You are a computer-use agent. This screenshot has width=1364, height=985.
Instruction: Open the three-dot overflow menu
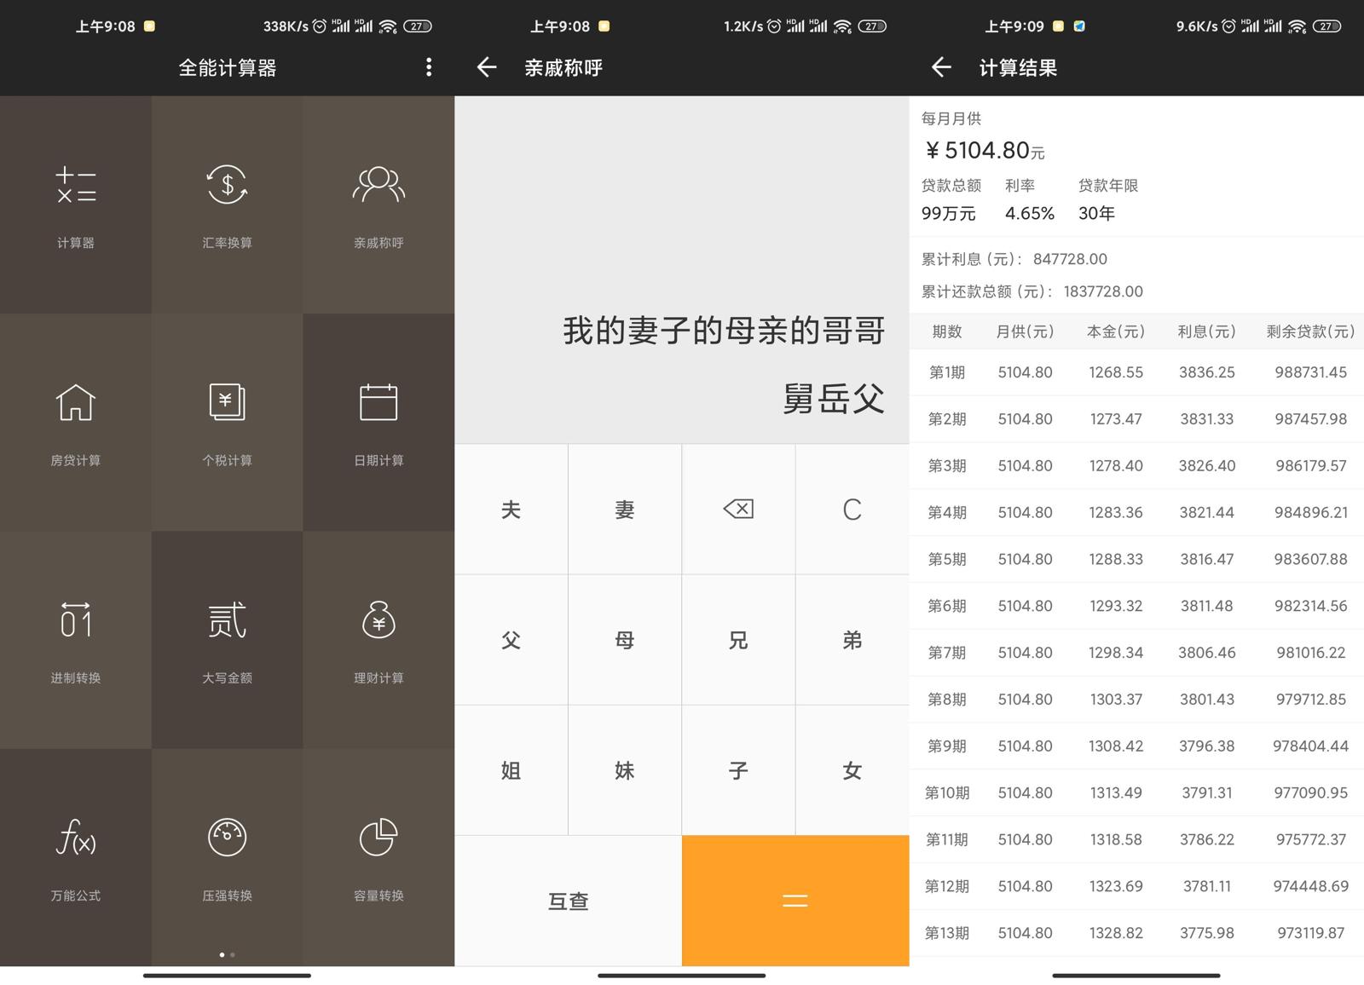pos(429,67)
